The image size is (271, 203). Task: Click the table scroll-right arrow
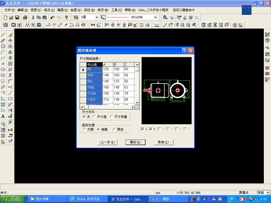tap(133, 107)
